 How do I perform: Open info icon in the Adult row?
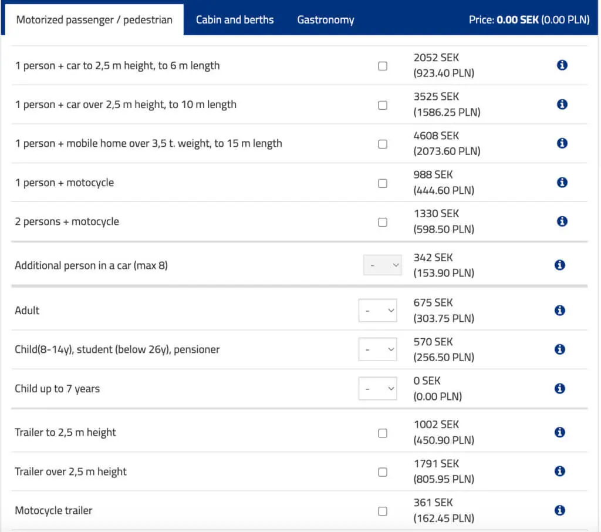559,310
